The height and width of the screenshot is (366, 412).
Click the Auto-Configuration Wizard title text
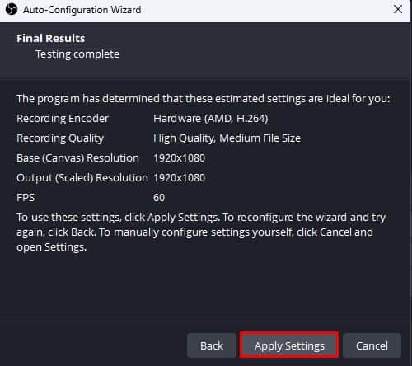click(x=82, y=10)
